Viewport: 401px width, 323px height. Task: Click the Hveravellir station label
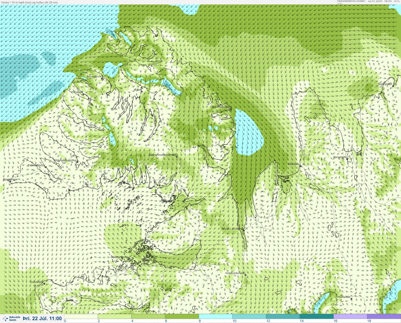pos(344,297)
